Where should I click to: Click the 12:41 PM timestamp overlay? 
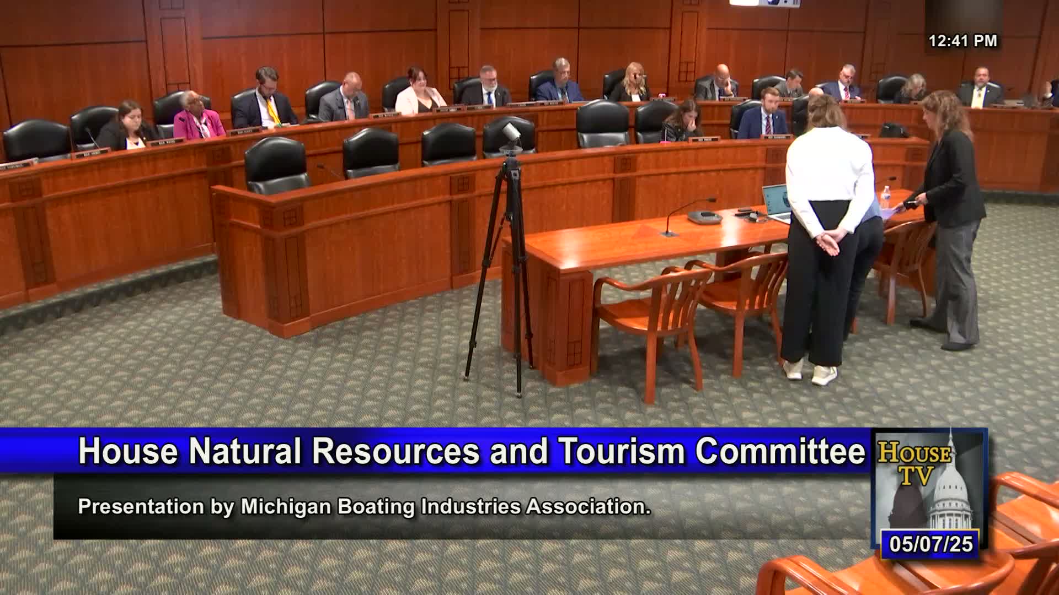[x=962, y=41]
